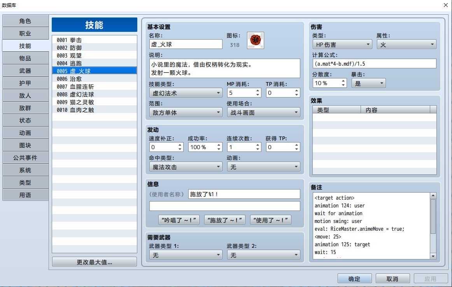Click the fireball skill icon image
This screenshot has height=287, width=452.
point(256,40)
